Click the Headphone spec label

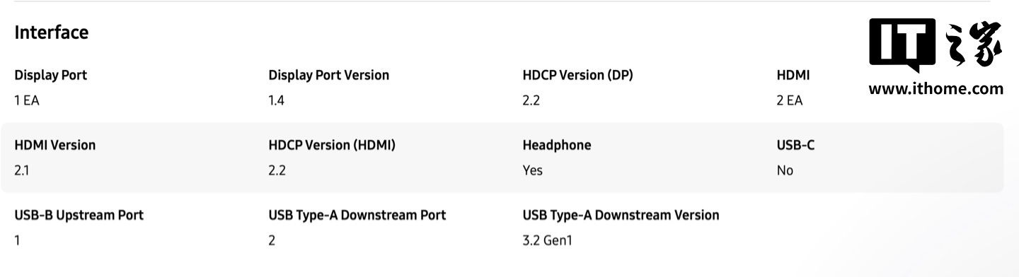556,145
